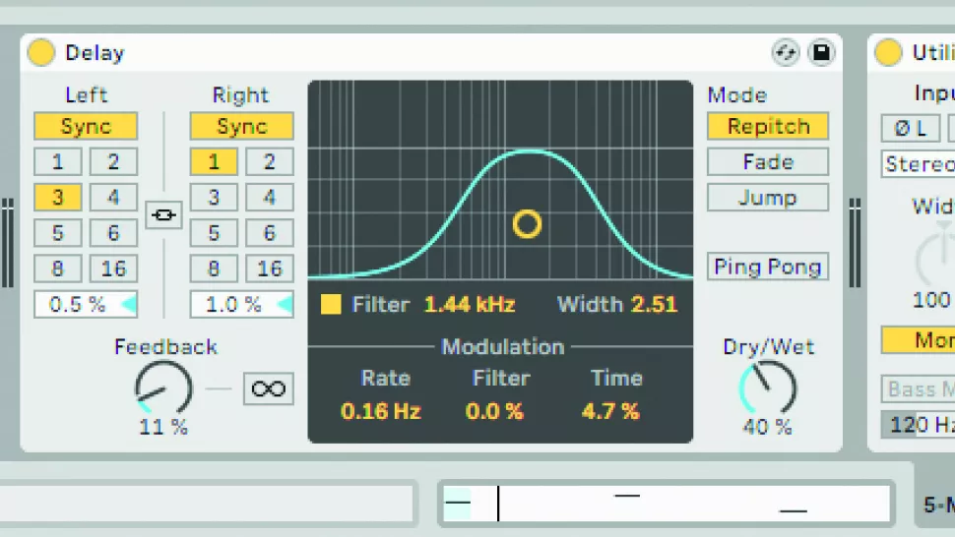This screenshot has width=955, height=537.
Task: Select Jump transition mode
Action: 767,198
